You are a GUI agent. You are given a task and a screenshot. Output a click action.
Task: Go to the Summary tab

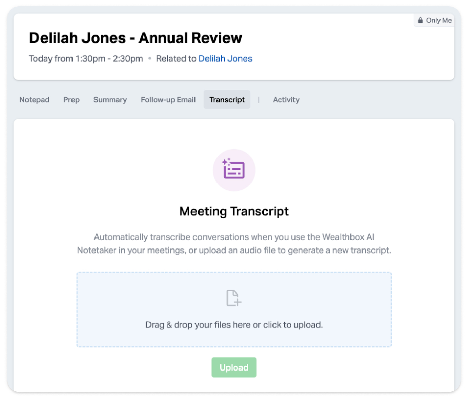(x=110, y=100)
